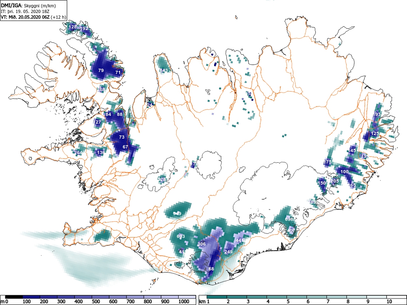The width and height of the screenshot is (407, 305).
Task: Click the '128' visibility value on the map
Action: (x=72, y=27)
